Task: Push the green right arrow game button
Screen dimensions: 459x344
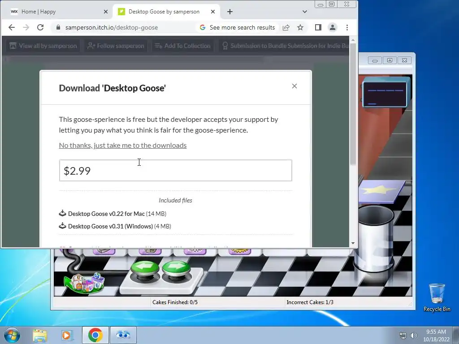Action: click(x=176, y=271)
